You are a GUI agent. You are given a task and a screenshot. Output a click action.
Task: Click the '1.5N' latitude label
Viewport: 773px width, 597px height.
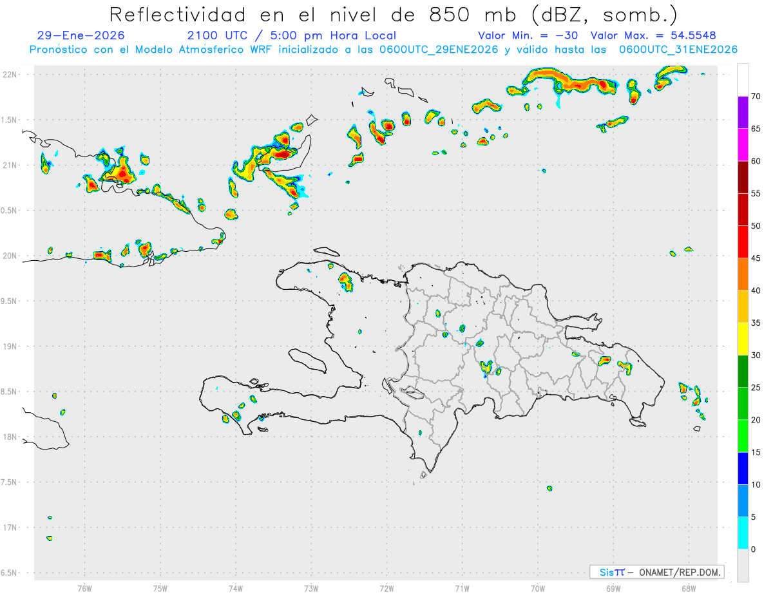pos(10,120)
